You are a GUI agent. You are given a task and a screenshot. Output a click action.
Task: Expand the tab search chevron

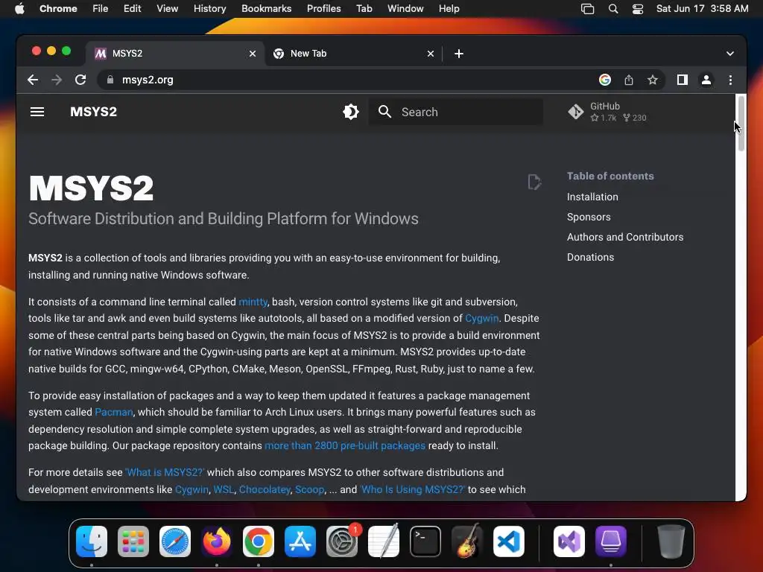click(x=730, y=54)
